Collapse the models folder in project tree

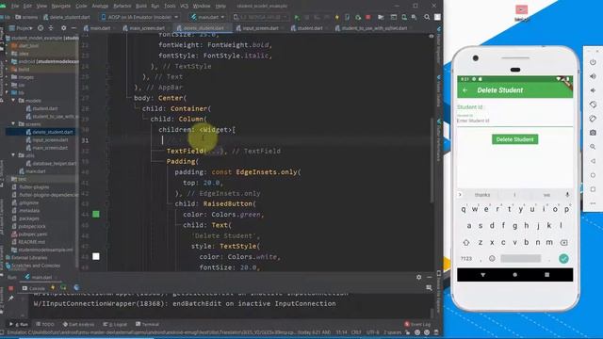tap(13, 101)
